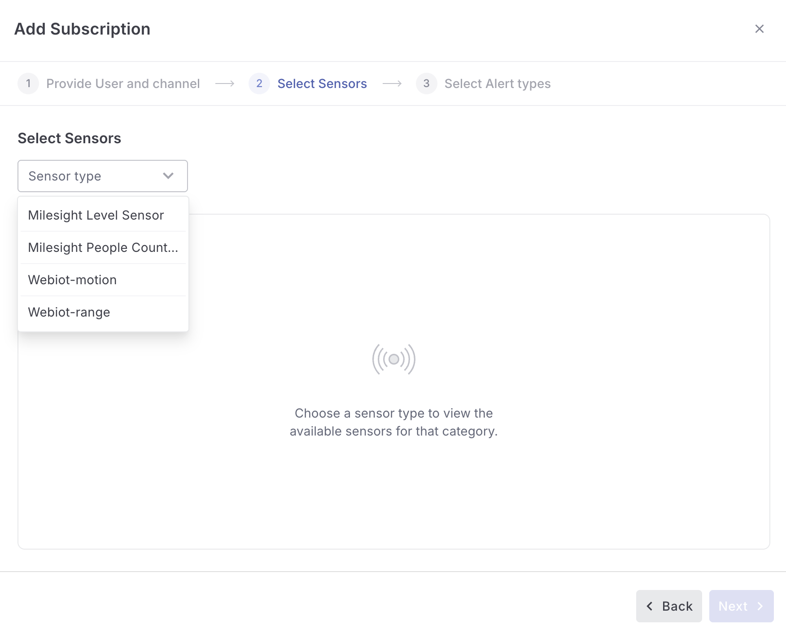Close the Add Subscription dialog

click(x=759, y=29)
